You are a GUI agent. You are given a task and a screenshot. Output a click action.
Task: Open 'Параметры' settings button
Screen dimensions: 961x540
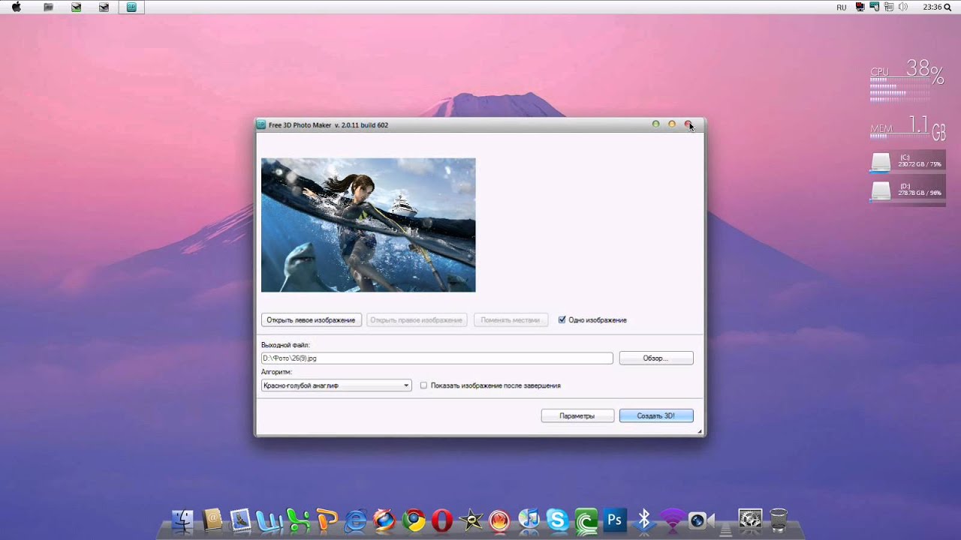click(577, 415)
